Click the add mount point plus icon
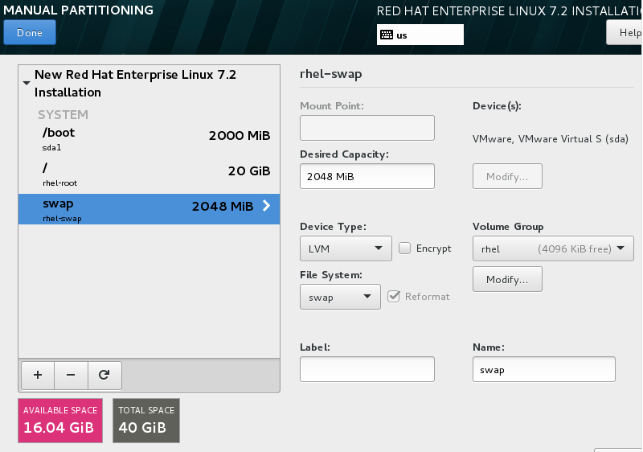643x452 pixels. 38,375
